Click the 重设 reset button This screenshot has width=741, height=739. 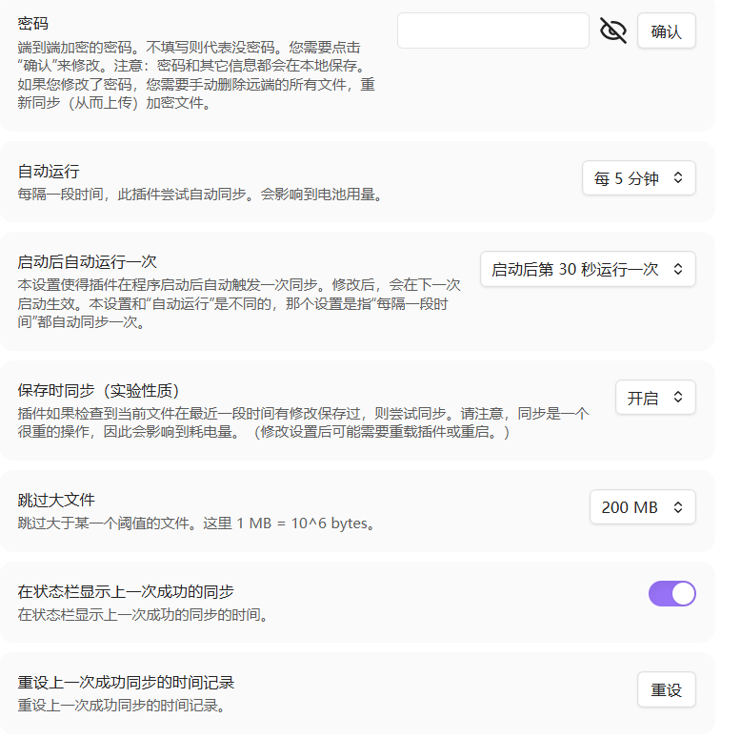(x=667, y=689)
